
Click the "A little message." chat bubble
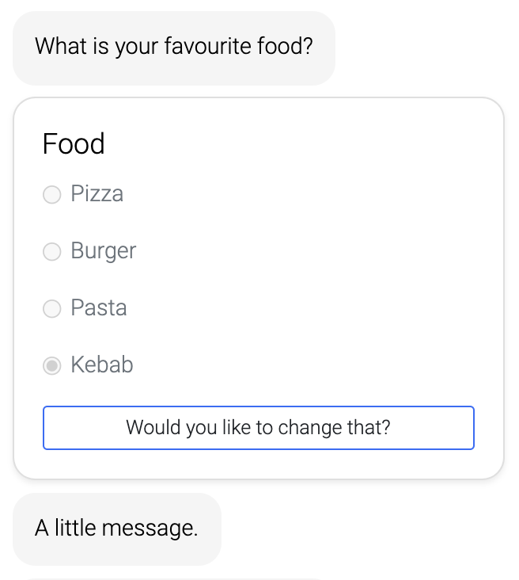point(117,528)
